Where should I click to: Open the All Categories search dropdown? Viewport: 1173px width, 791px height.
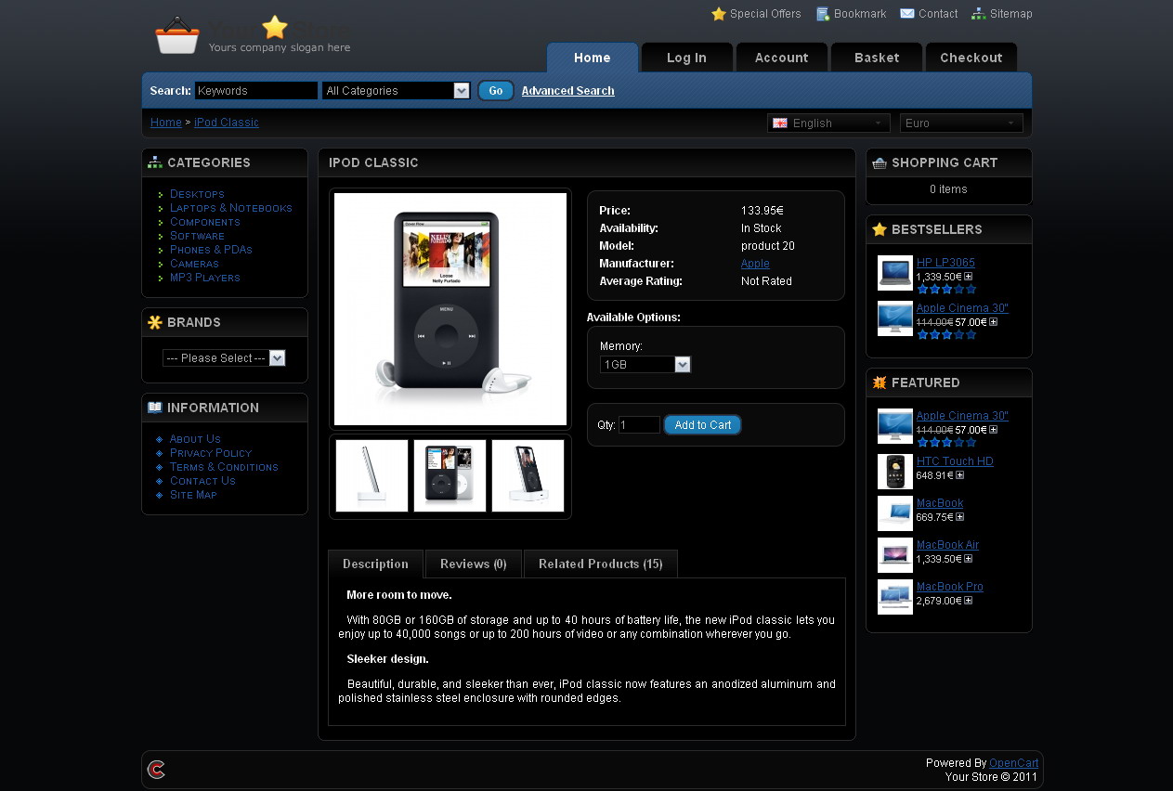coord(397,90)
